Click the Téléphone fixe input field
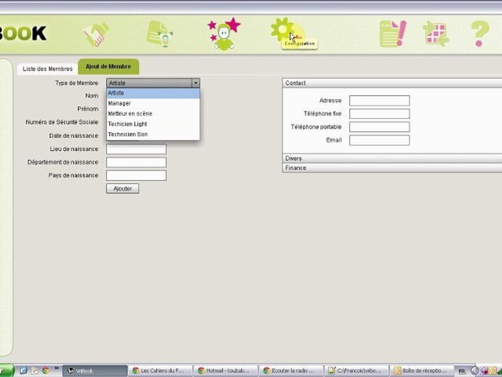 [x=380, y=114]
